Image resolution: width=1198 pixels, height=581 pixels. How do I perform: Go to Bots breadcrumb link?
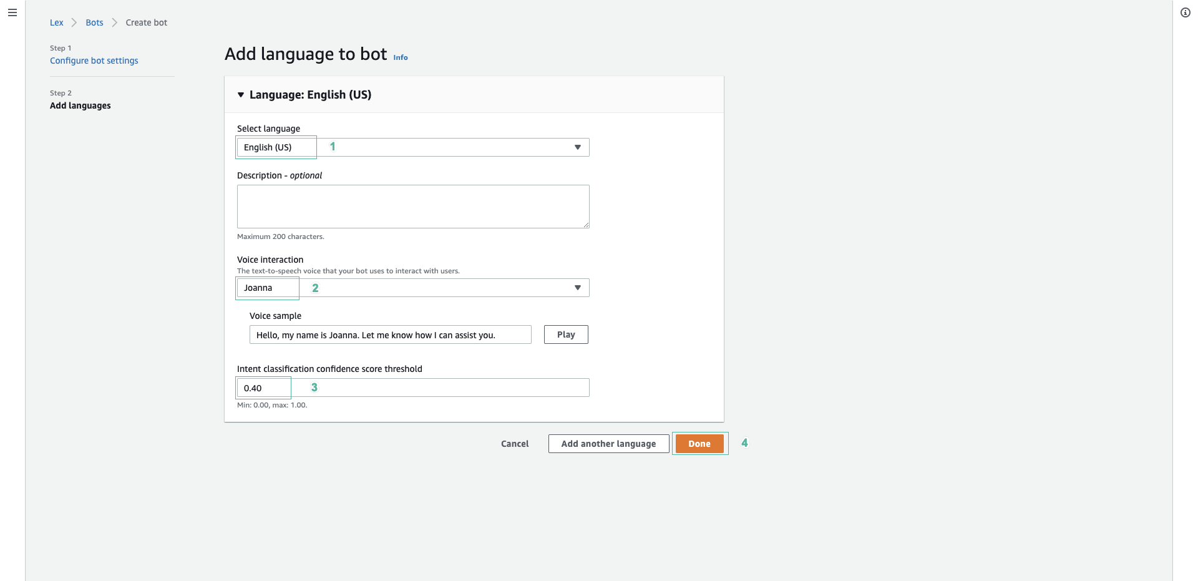(x=95, y=22)
